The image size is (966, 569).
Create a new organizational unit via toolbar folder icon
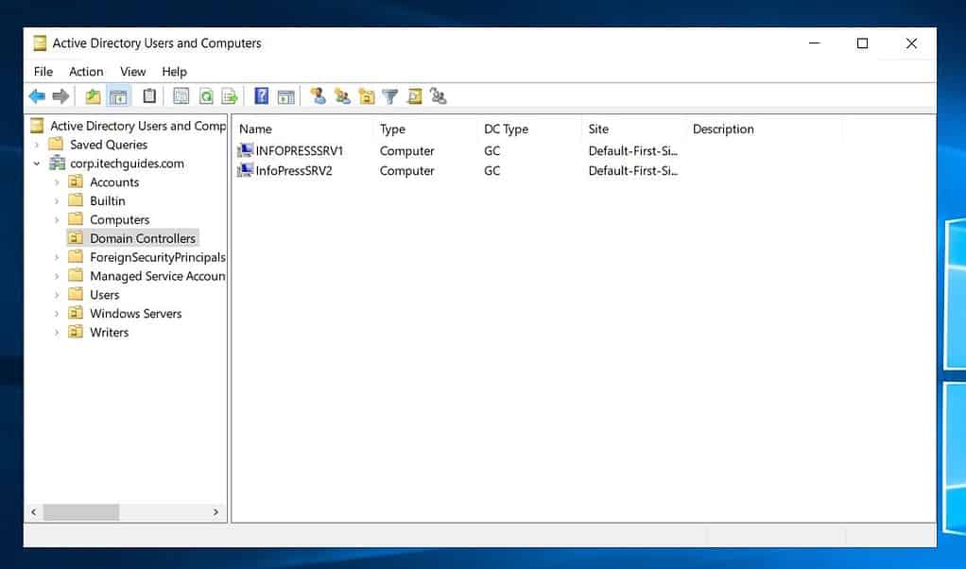(x=367, y=96)
